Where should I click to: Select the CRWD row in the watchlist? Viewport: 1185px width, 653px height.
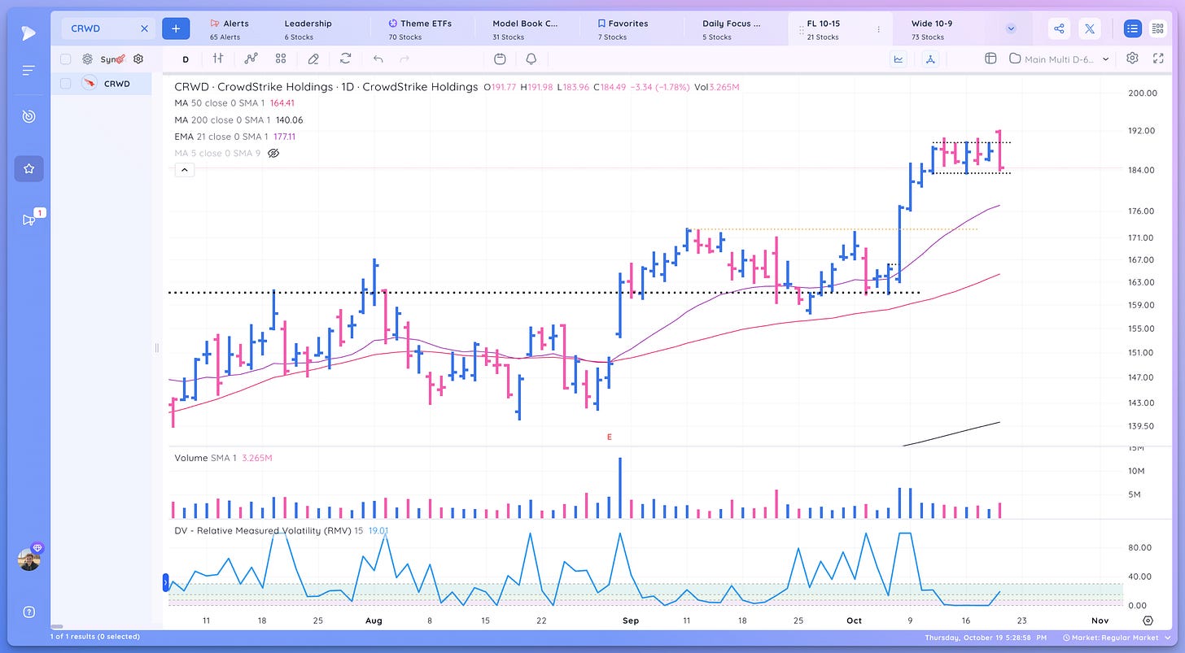point(101,83)
